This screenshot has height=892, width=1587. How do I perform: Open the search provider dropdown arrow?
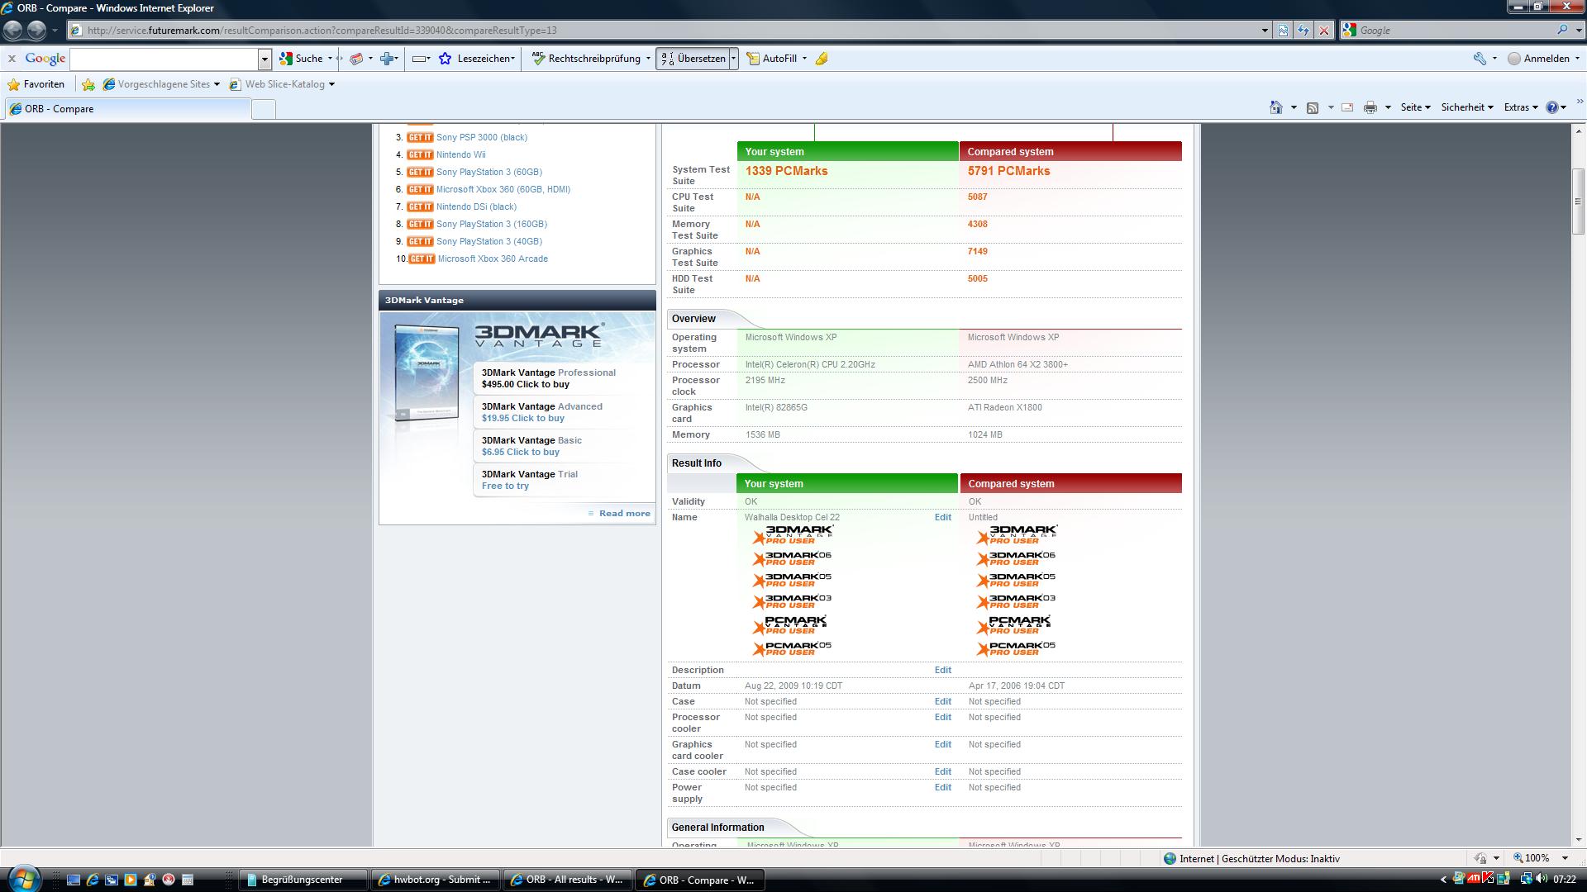1577,31
